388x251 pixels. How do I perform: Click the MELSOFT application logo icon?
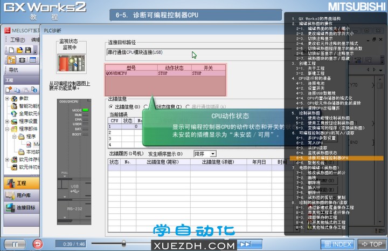(7, 30)
